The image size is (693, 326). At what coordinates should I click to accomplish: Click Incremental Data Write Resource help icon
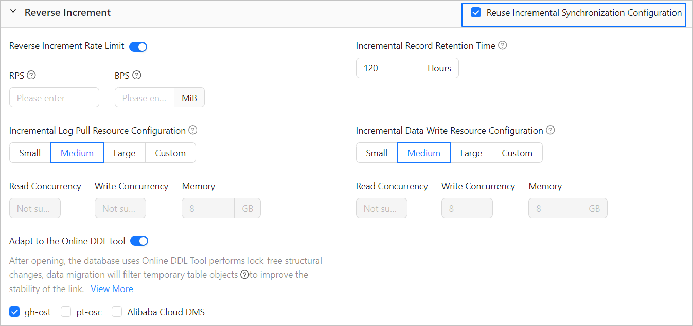pyautogui.click(x=550, y=130)
